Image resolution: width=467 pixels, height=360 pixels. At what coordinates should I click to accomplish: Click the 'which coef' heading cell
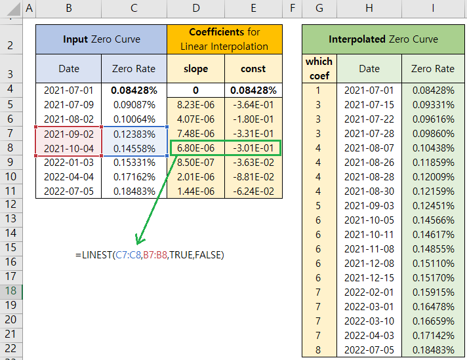point(319,68)
